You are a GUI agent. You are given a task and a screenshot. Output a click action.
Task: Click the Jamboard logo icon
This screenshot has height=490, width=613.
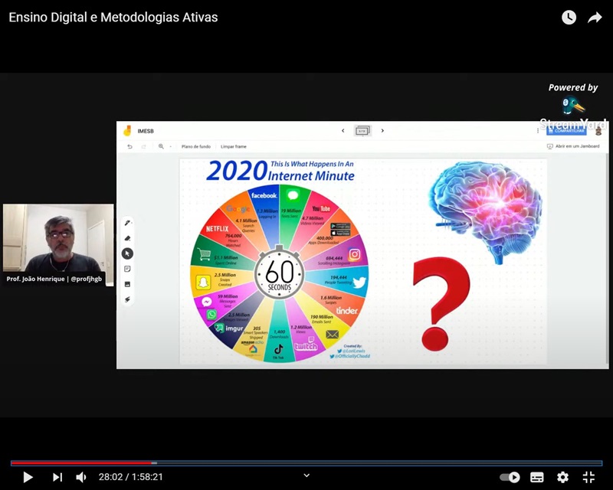click(127, 131)
